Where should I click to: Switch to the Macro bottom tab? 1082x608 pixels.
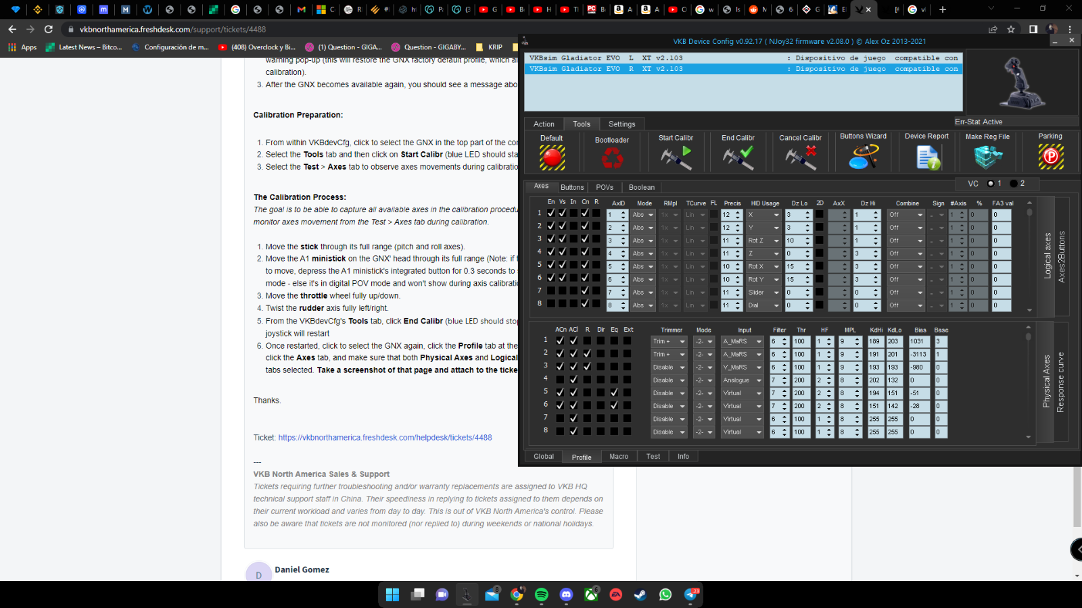pyautogui.click(x=619, y=457)
